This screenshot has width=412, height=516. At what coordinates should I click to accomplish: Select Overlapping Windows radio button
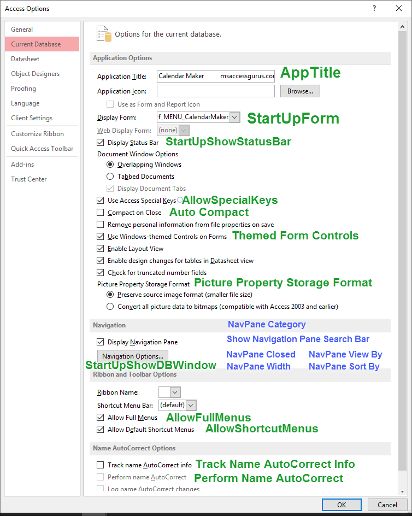110,164
